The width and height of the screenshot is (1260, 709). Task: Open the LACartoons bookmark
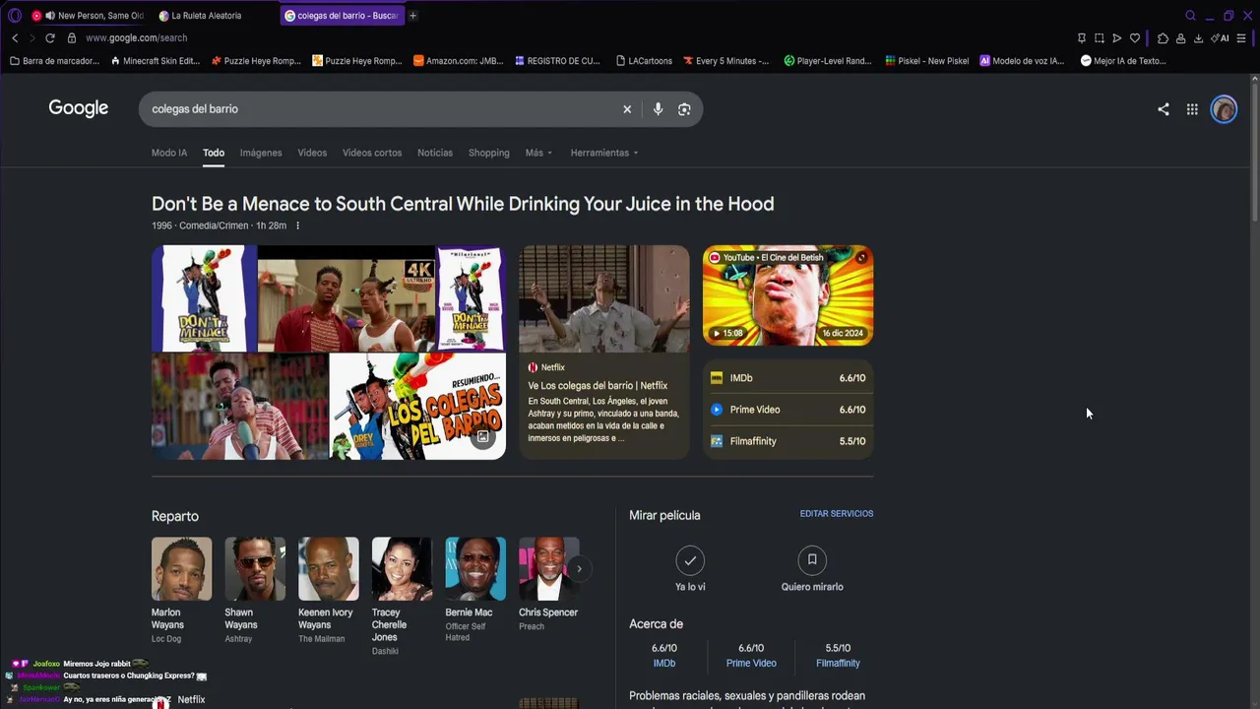pyautogui.click(x=644, y=61)
